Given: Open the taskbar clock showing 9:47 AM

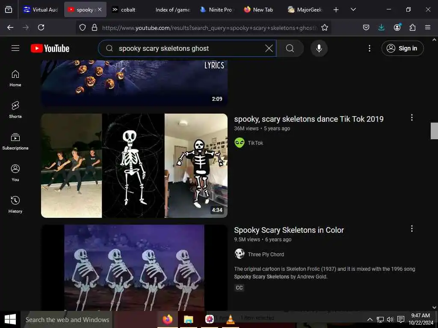Looking at the screenshot, I should tap(421, 319).
